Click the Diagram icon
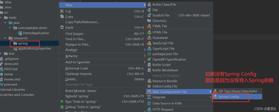279x112 pixels. (149, 97)
